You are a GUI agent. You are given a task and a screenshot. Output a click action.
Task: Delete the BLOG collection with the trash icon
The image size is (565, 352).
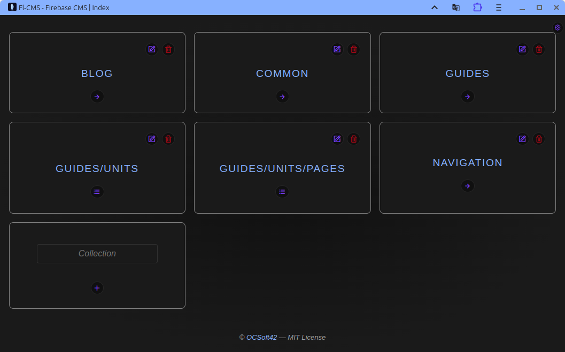(168, 49)
